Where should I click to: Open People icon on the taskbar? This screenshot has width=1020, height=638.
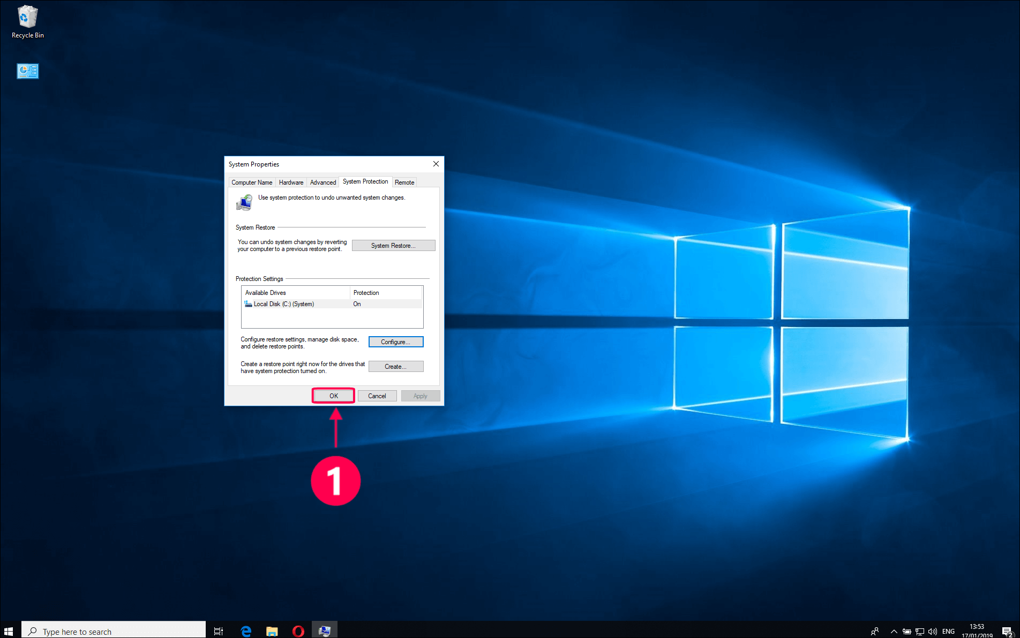tap(875, 631)
